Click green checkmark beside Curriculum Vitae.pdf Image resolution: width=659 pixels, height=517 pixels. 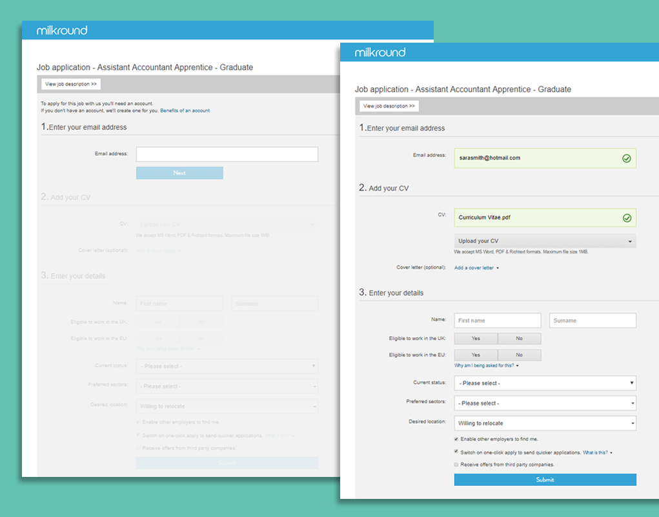point(626,218)
